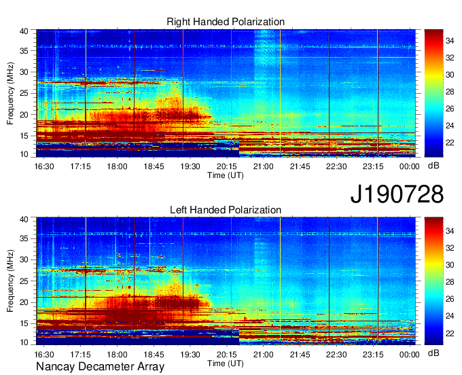
Task: Click the 19:30 tick label on the bottom time axis
Action: tap(190, 355)
